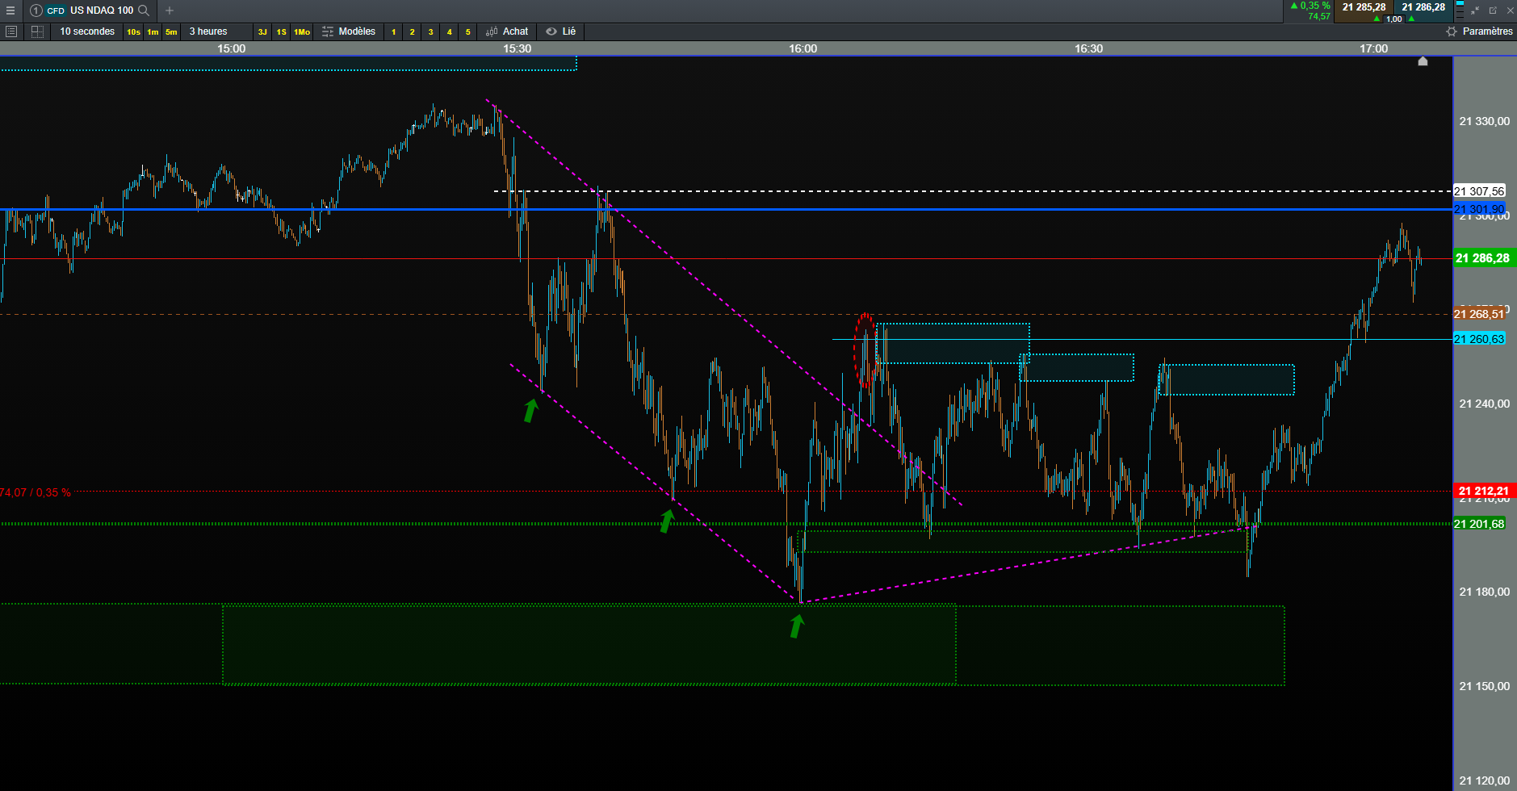This screenshot has width=1517, height=791.
Task: Open Paramètres gear settings
Action: tap(1452, 31)
